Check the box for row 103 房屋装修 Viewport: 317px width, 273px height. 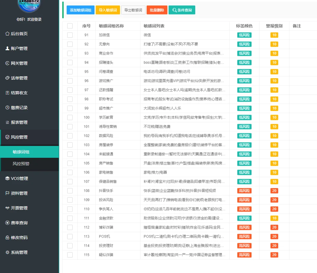tap(70, 145)
